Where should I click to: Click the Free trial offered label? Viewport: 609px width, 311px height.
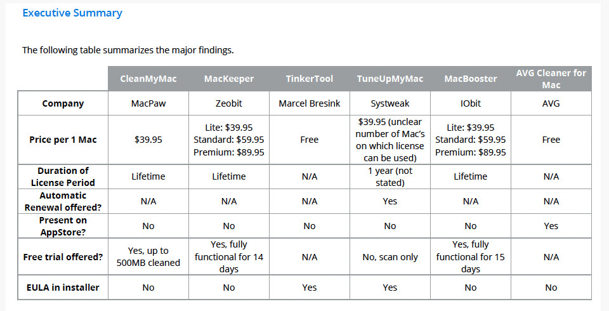(x=63, y=257)
